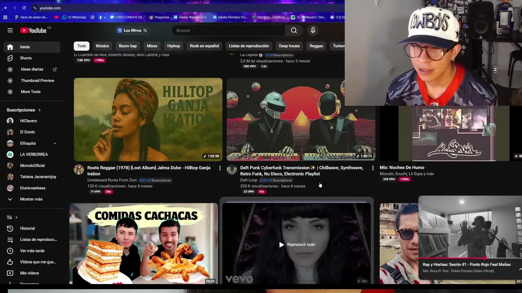Image resolution: width=522 pixels, height=293 pixels.
Task: Open the YouTube hamburger guide menu
Action: click(x=10, y=30)
